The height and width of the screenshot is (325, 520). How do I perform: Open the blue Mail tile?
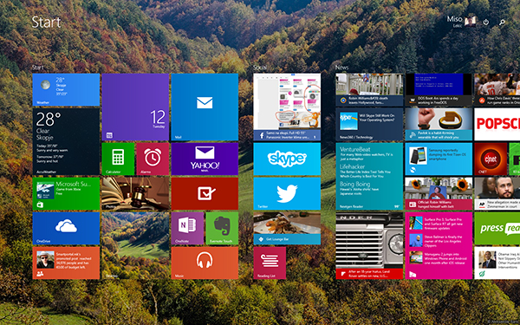[x=205, y=107]
